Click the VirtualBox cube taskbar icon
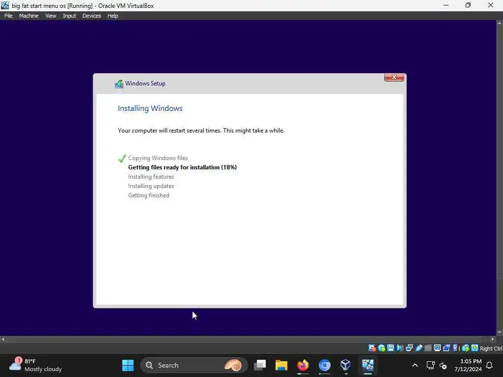 [345, 365]
